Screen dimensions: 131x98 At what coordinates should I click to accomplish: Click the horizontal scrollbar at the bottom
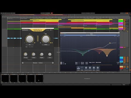pos(56,85)
